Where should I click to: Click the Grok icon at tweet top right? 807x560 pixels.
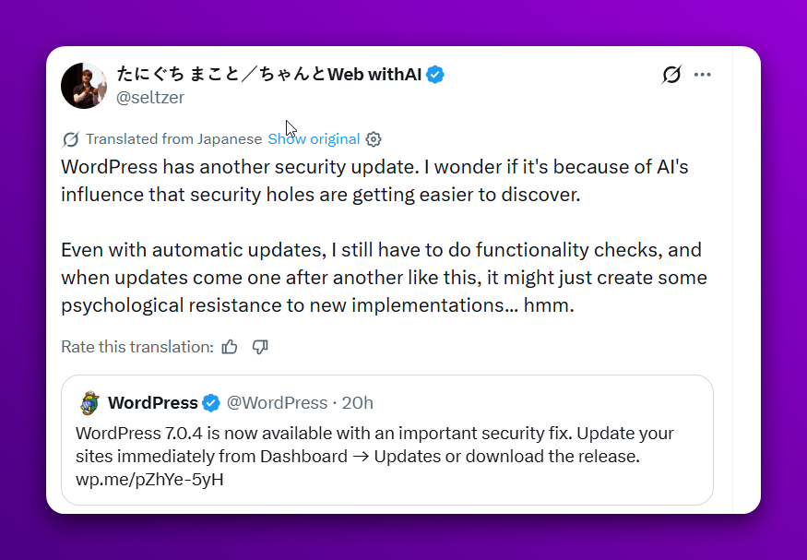(671, 75)
